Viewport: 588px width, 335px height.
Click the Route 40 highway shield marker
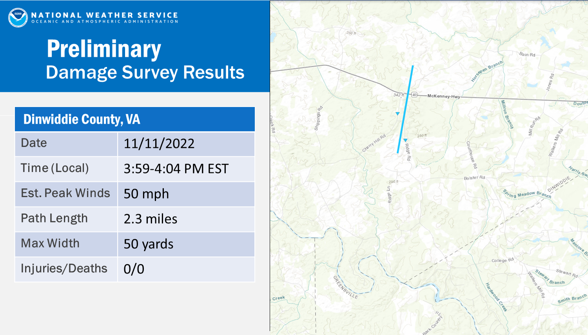414,95
